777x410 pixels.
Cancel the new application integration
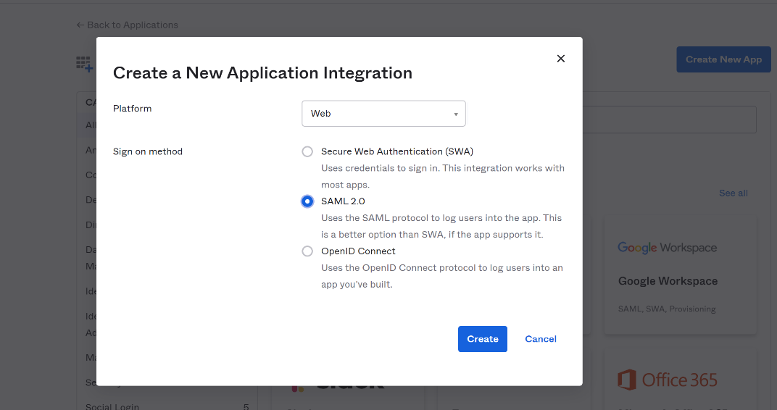(x=541, y=339)
